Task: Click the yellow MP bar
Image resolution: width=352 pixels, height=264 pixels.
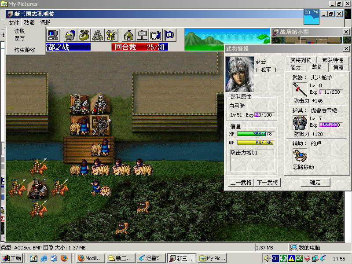Action: point(256,143)
